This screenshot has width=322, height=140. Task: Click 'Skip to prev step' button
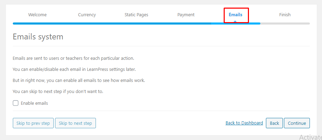click(33, 123)
